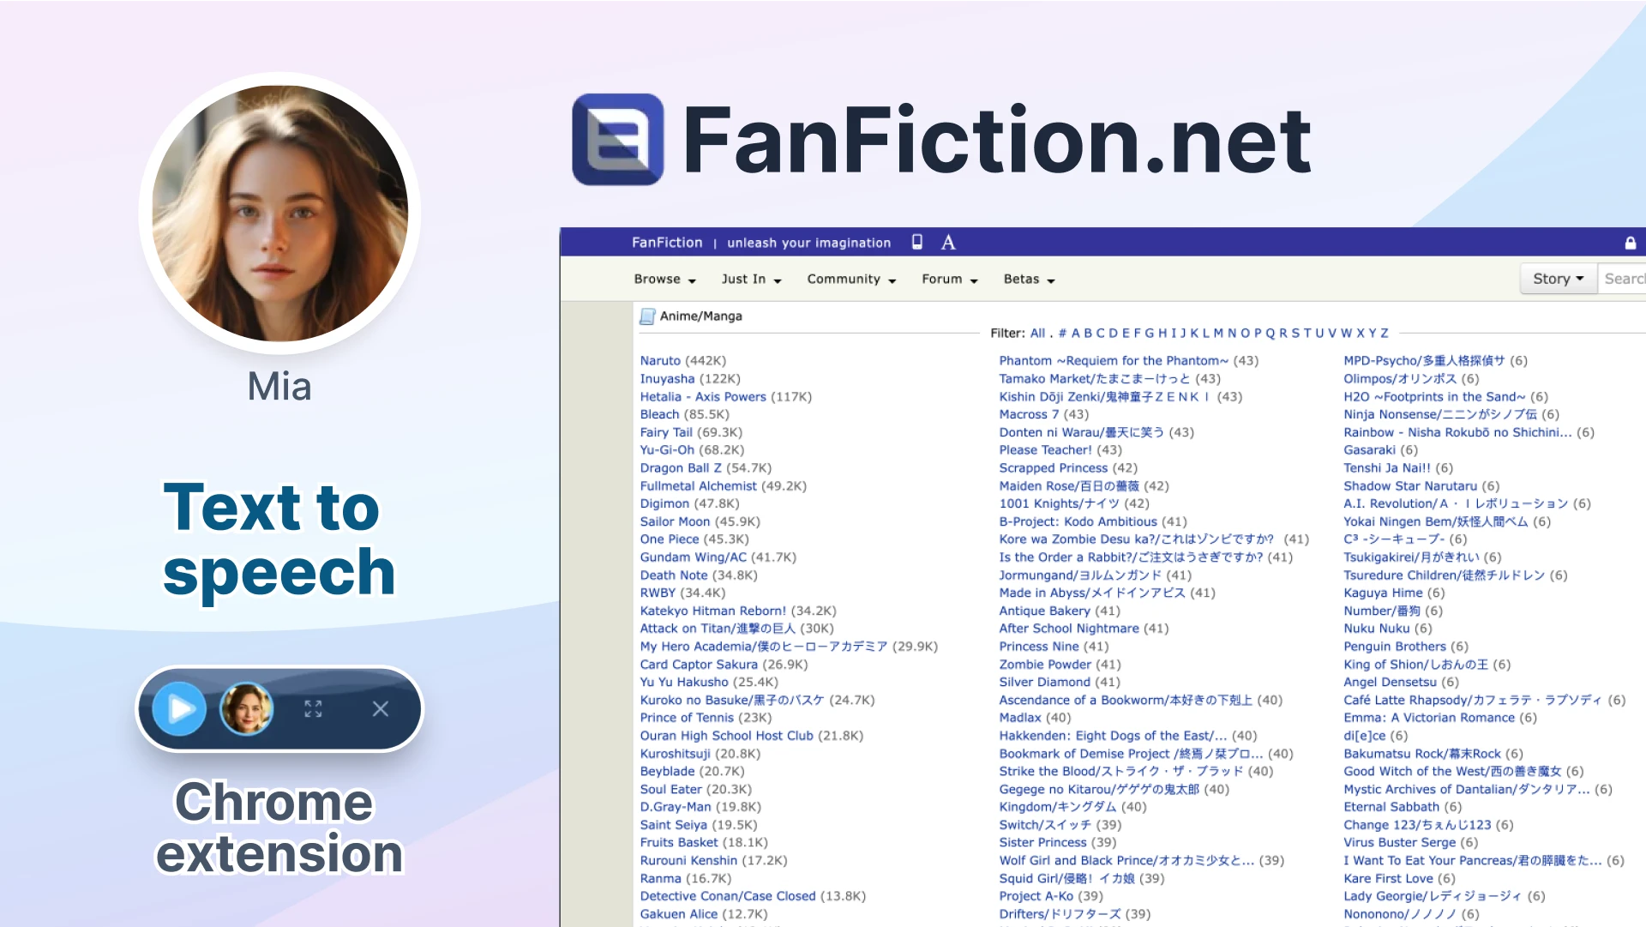Click the Search input field

tap(1622, 279)
